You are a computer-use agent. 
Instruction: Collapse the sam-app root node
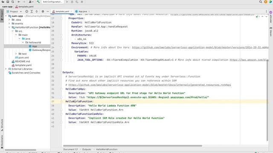pyautogui.click(x=6, y=16)
